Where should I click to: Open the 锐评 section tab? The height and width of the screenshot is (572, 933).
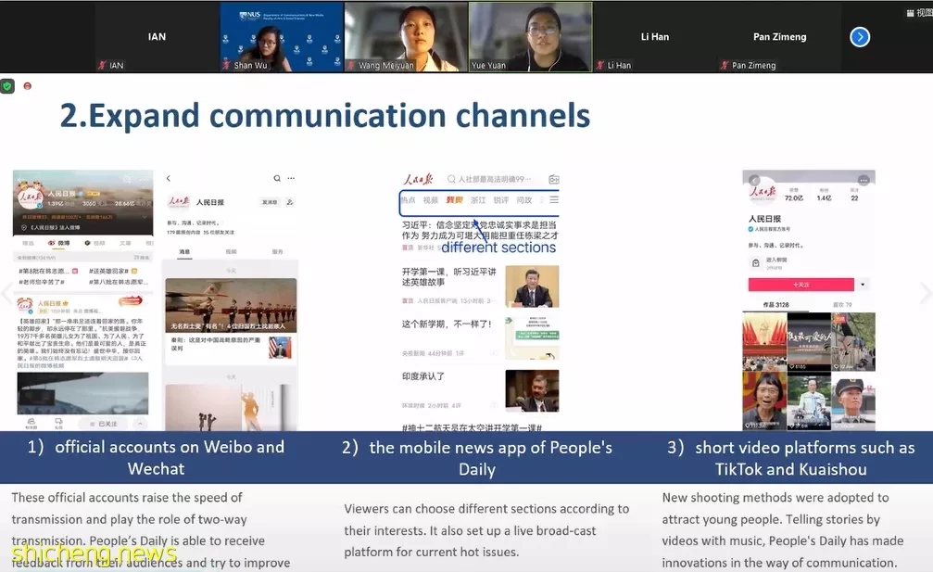501,200
